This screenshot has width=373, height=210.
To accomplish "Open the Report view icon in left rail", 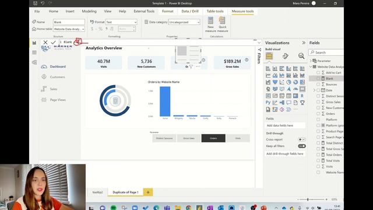I will 34,43.
